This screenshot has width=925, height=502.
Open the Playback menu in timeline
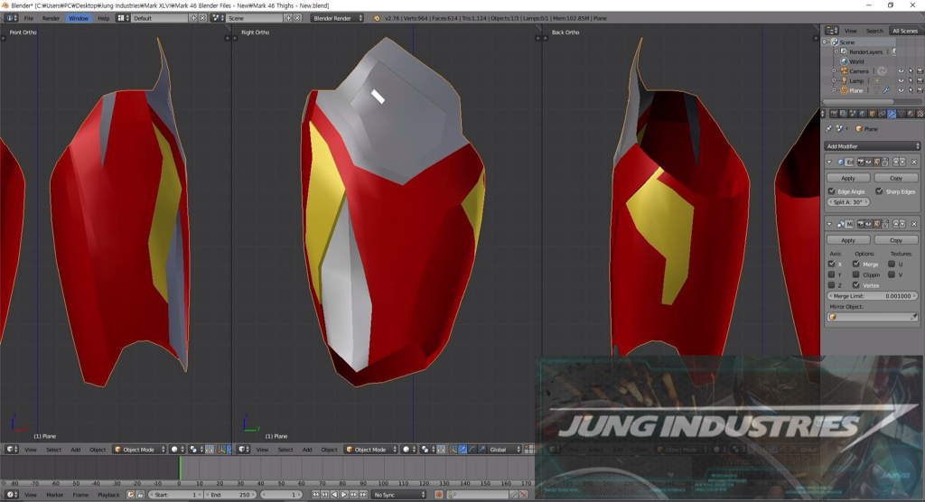108,495
